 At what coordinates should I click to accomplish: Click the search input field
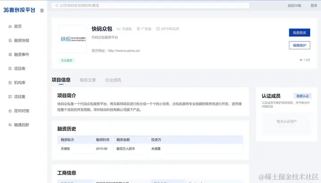(151, 5)
